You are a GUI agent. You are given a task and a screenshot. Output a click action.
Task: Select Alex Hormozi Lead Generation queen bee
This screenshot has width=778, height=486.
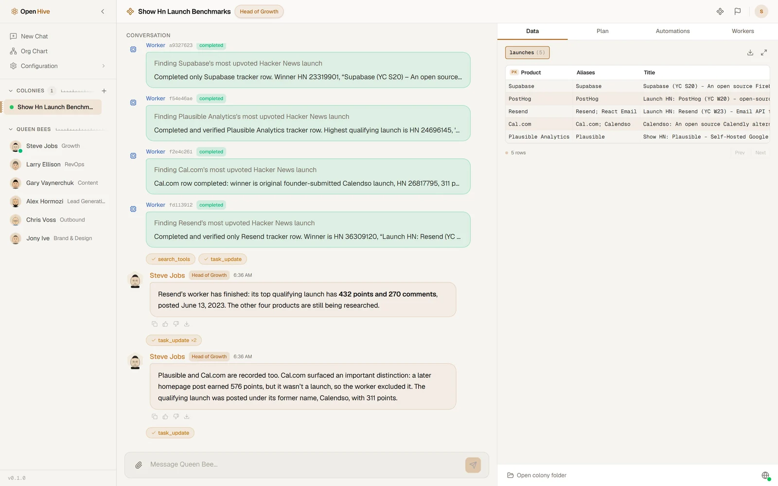58,201
